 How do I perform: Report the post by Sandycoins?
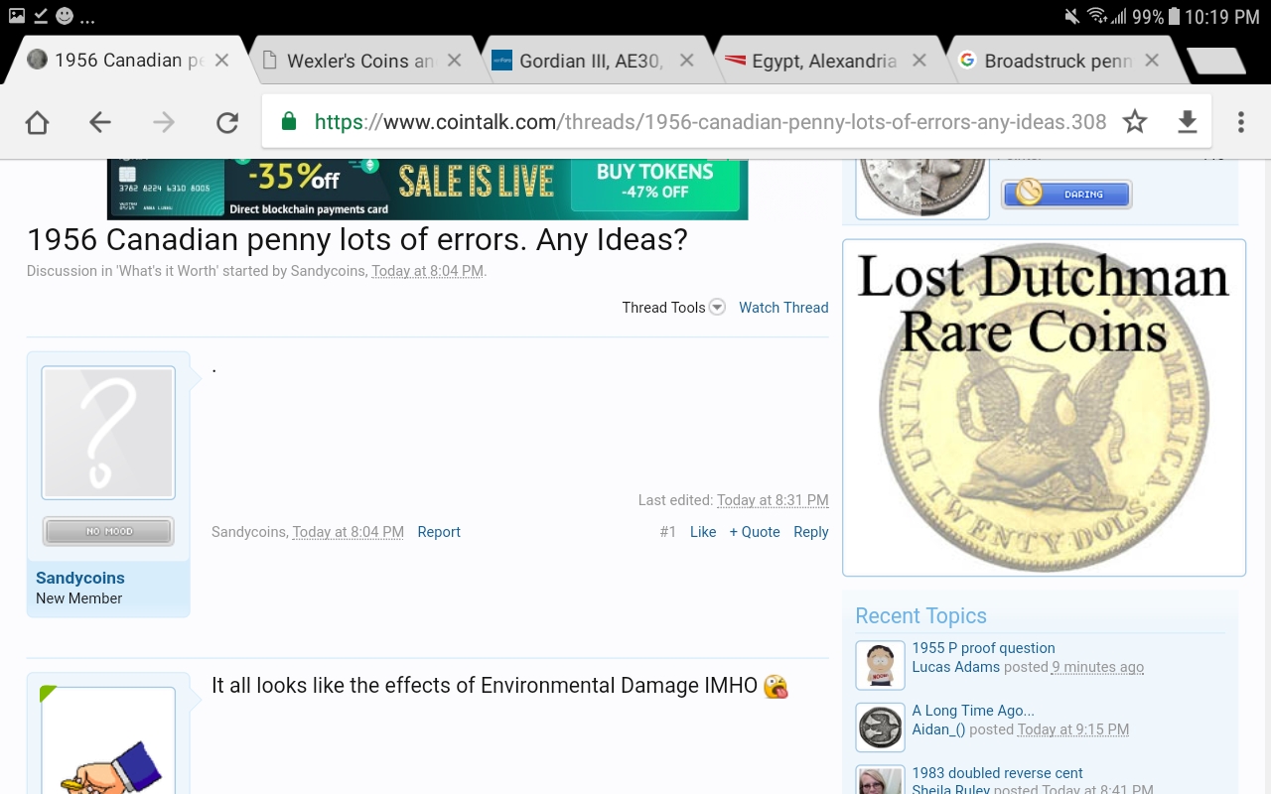tap(439, 532)
